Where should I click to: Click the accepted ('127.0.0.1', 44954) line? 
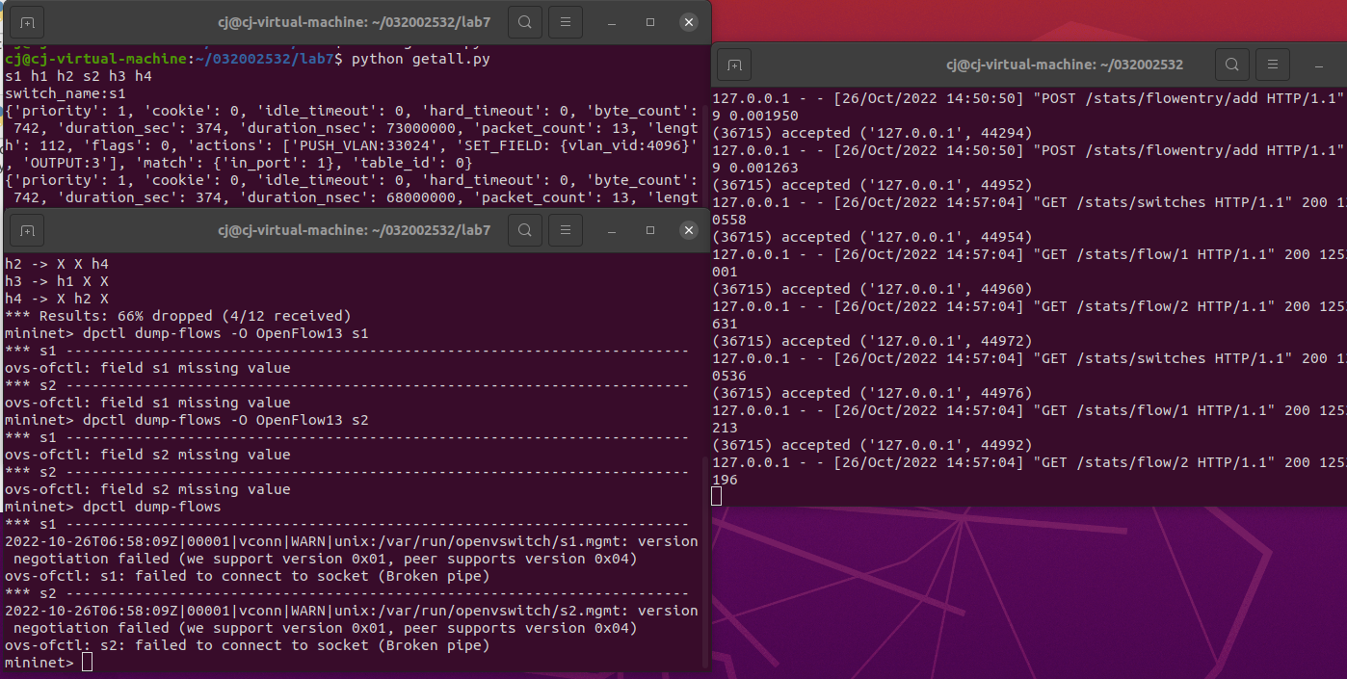(x=872, y=237)
